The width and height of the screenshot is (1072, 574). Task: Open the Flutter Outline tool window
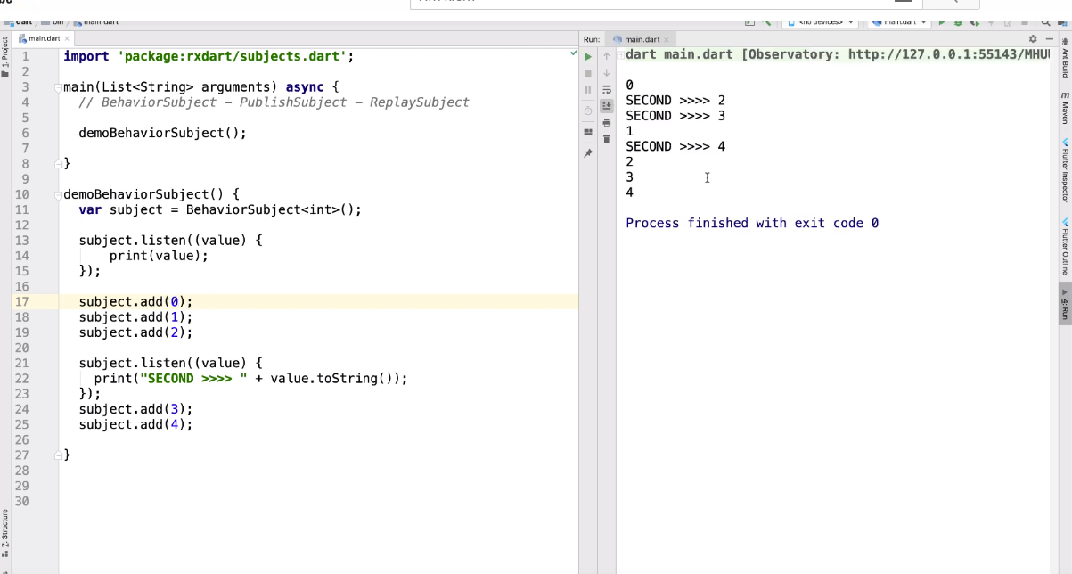(1065, 246)
